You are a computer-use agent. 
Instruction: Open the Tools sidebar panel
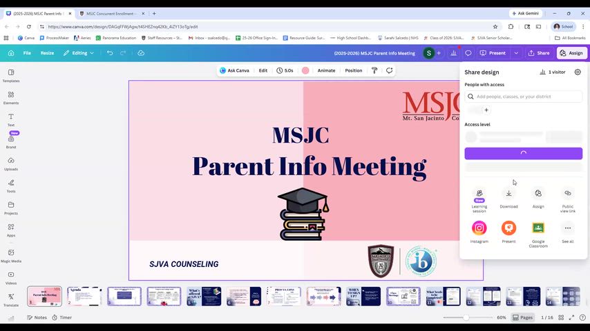(11, 186)
